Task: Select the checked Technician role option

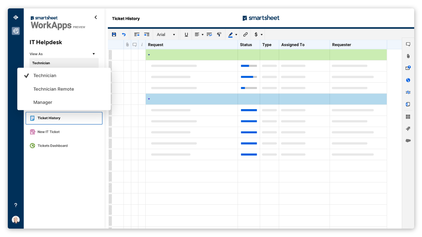Action: (x=45, y=76)
